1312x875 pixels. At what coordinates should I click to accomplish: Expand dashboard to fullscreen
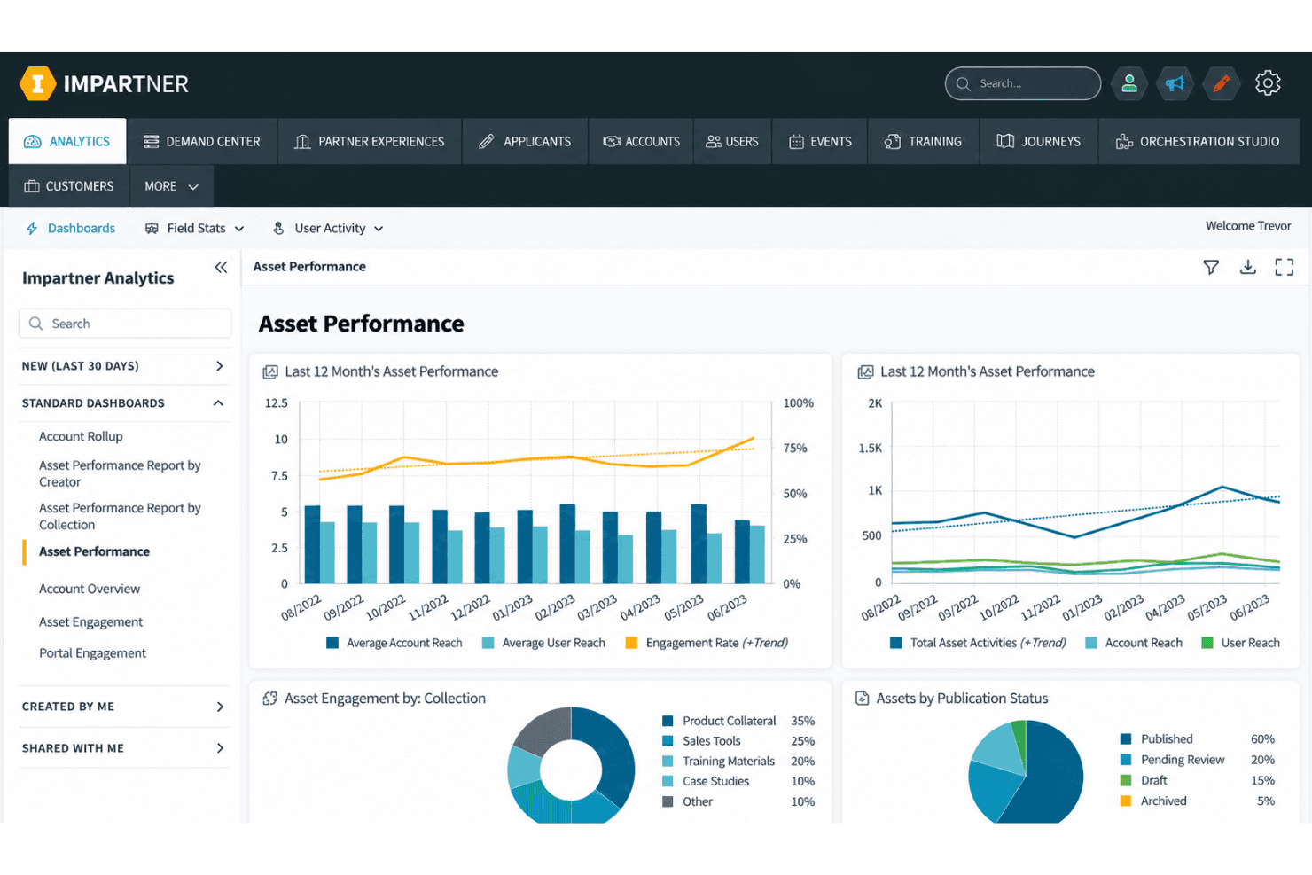pos(1284,267)
